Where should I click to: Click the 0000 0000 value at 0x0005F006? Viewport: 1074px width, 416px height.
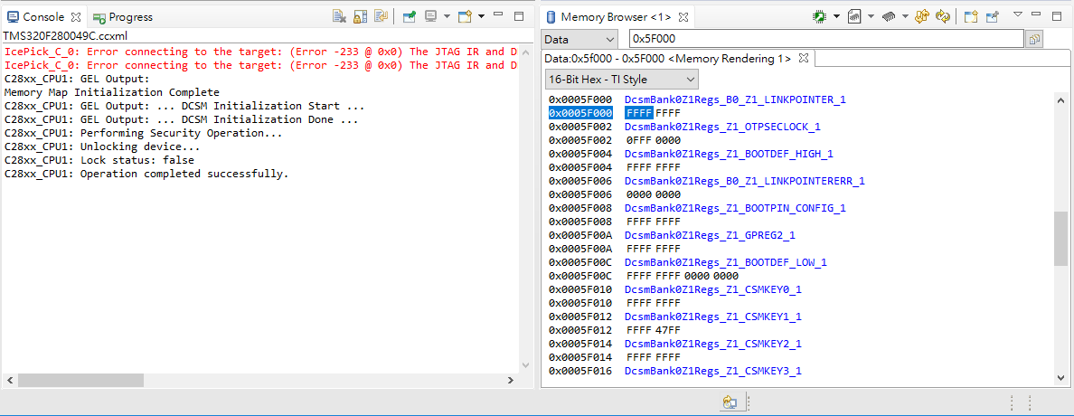(x=654, y=194)
